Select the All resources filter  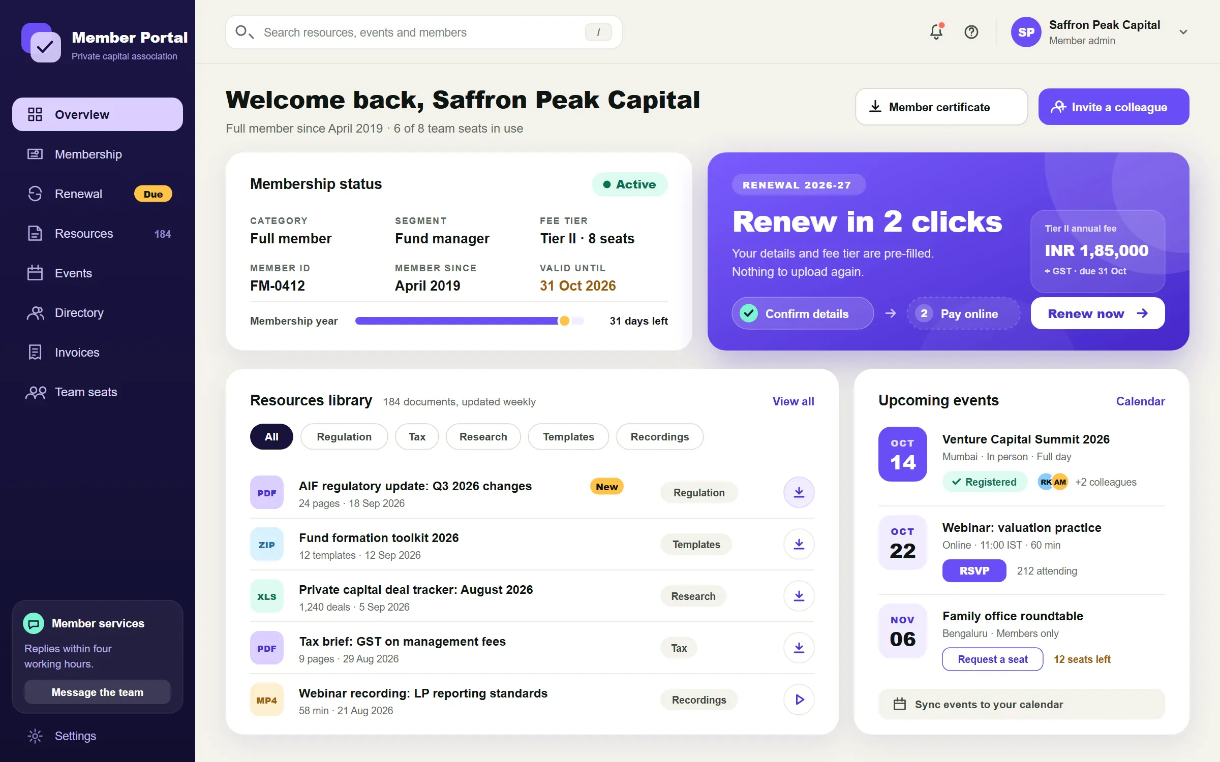[271, 436]
